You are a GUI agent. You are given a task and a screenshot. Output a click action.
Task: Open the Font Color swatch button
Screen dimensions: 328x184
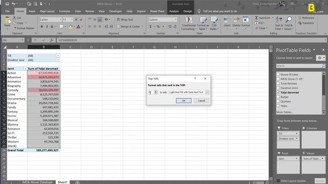pyautogui.click(x=78, y=27)
